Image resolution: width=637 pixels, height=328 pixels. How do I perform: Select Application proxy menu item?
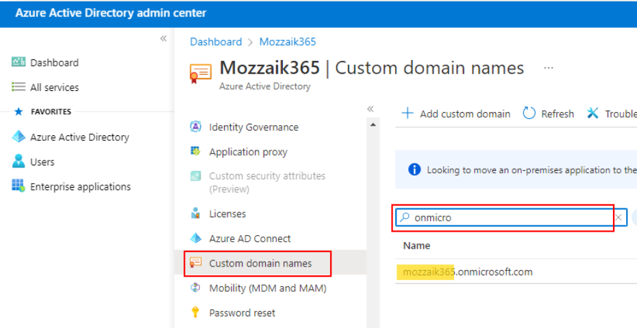click(248, 152)
